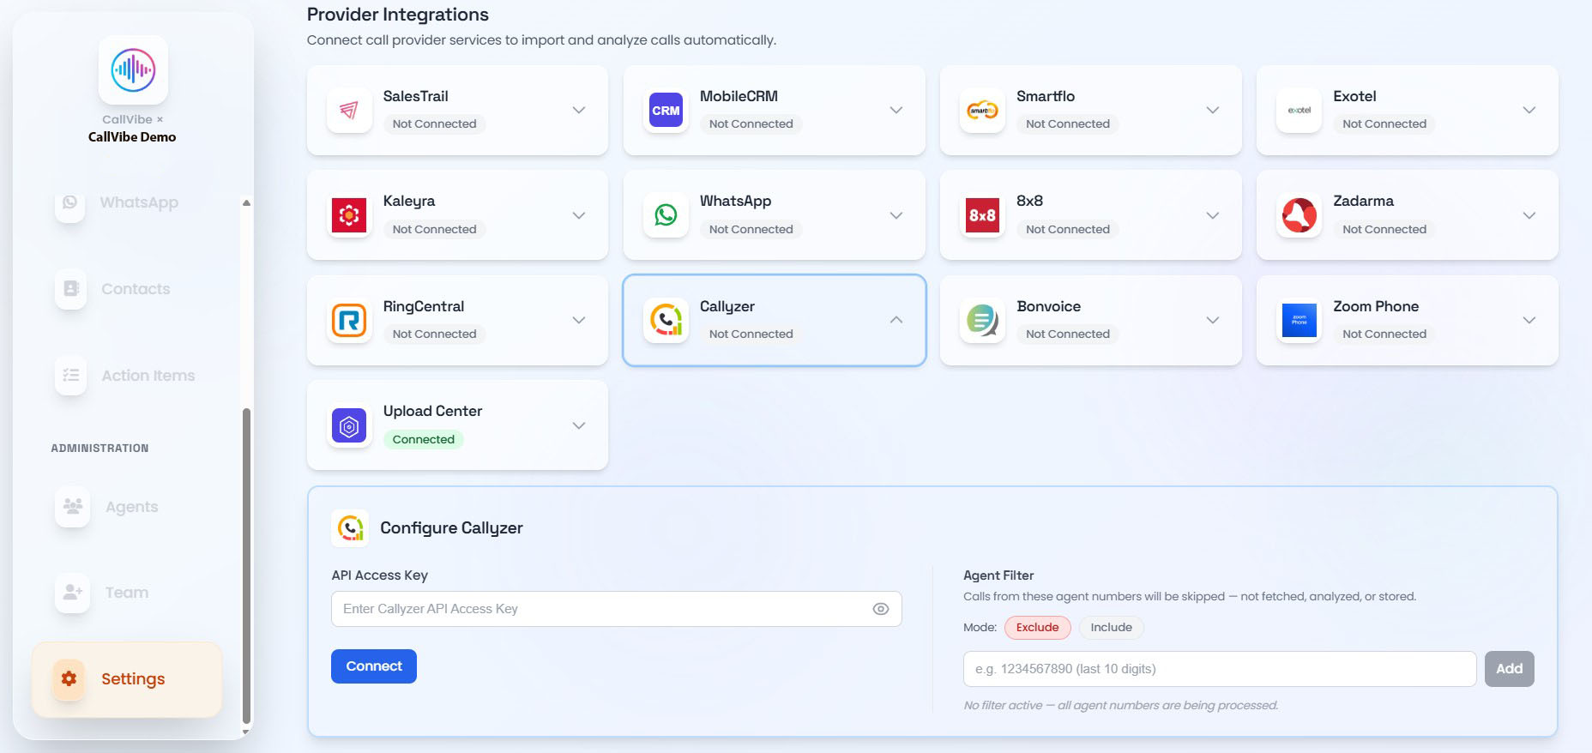Click the Zadarma provider icon
Viewport: 1592px width, 753px height.
(x=1299, y=215)
